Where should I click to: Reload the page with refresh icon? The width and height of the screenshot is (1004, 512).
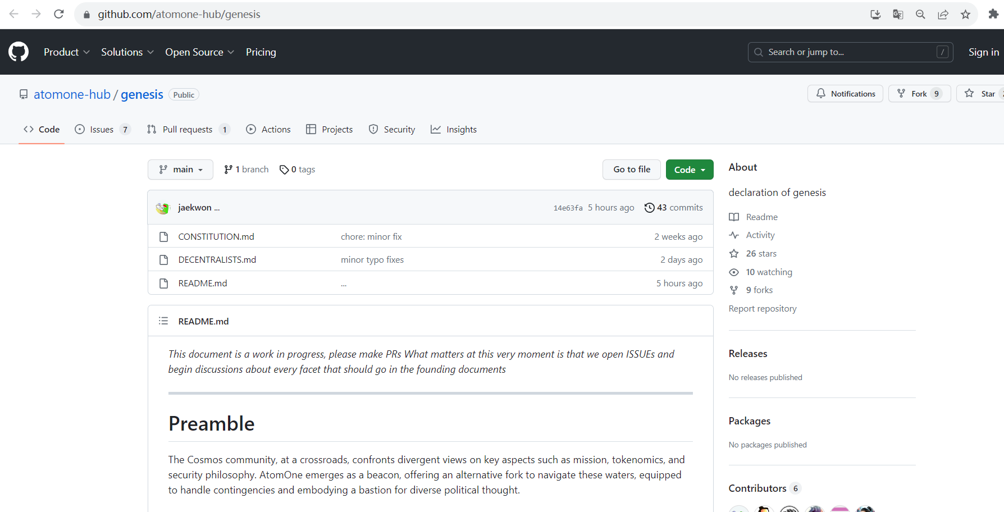click(59, 14)
